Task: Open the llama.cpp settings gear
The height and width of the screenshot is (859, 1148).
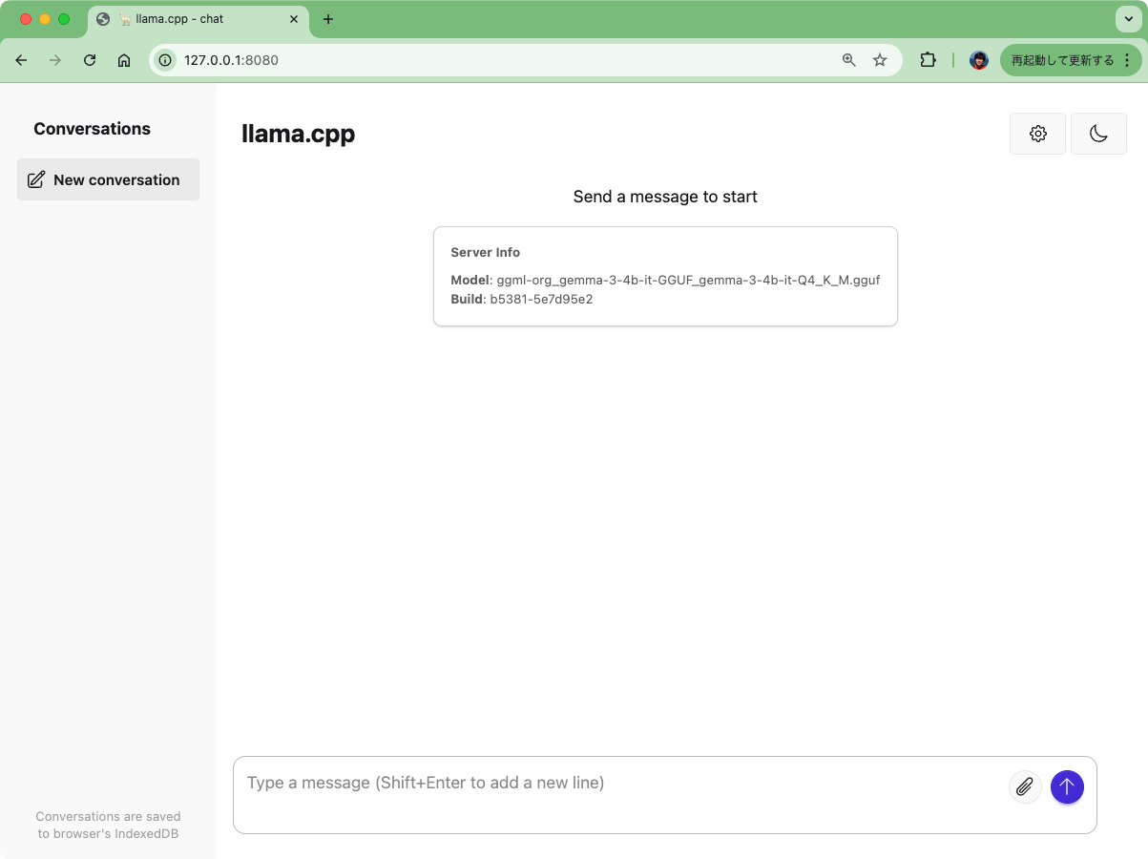Action: pyautogui.click(x=1037, y=134)
